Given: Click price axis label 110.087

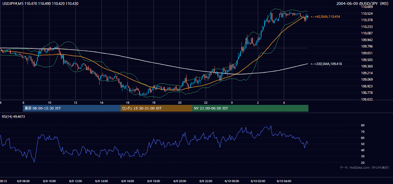Looking at the screenshot, I should click(367, 33).
